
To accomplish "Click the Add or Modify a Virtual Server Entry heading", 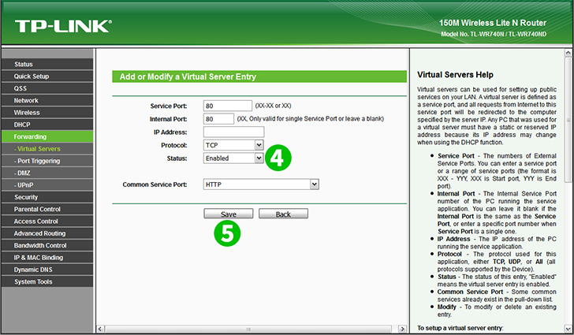I will pos(188,76).
